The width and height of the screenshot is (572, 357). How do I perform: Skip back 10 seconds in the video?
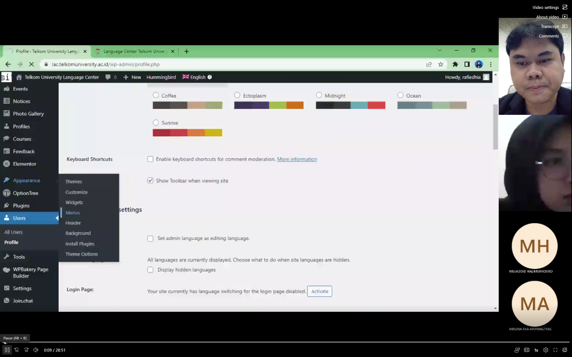[x=17, y=350]
